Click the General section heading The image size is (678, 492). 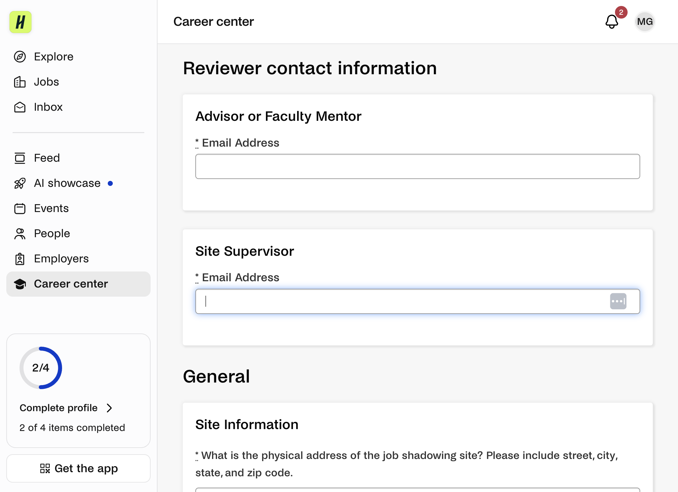pos(216,377)
